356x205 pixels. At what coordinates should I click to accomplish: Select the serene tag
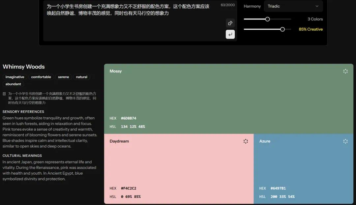tap(63, 77)
